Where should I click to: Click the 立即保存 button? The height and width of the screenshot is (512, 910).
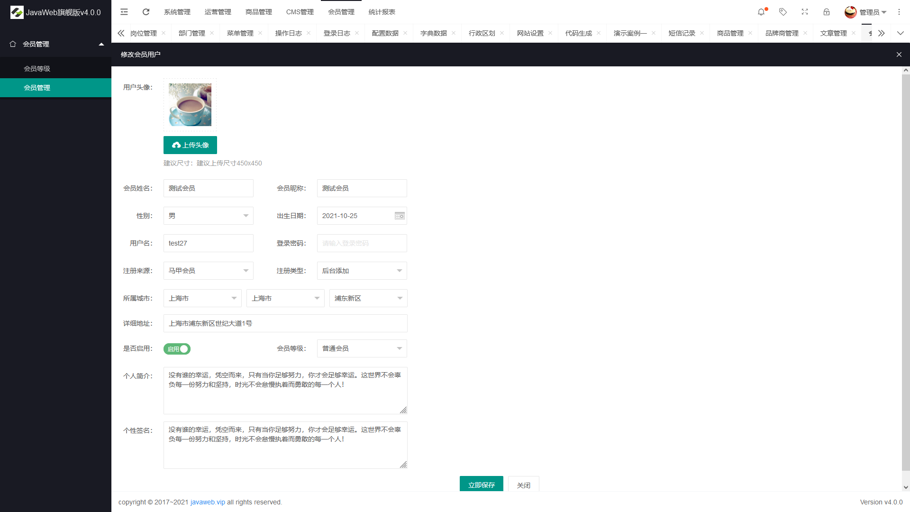482,484
